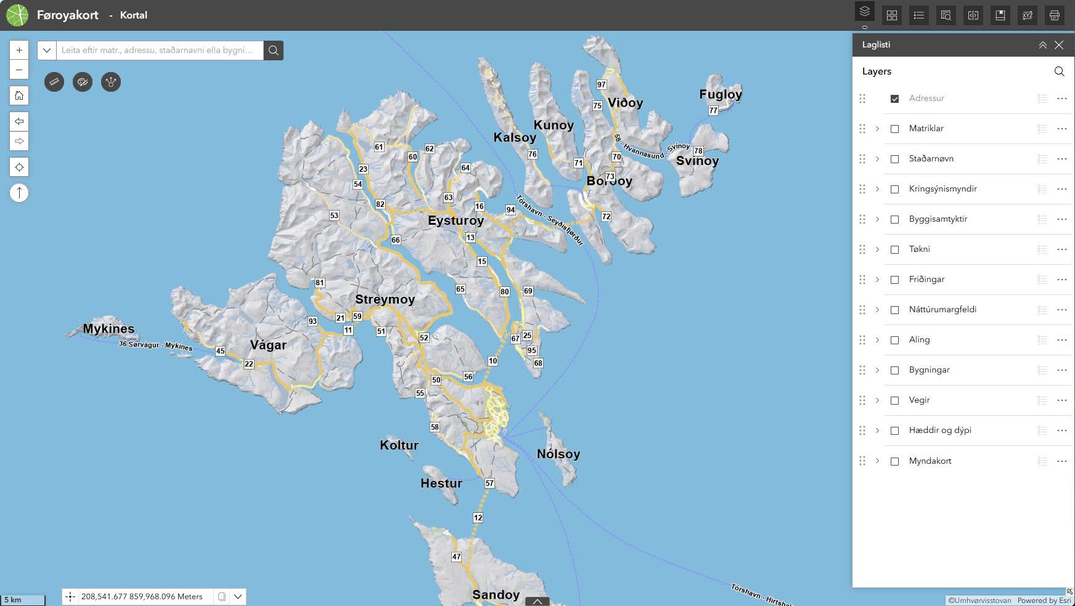This screenshot has width=1075, height=606.
Task: Click the Powered by Esri link
Action: 1044,600
